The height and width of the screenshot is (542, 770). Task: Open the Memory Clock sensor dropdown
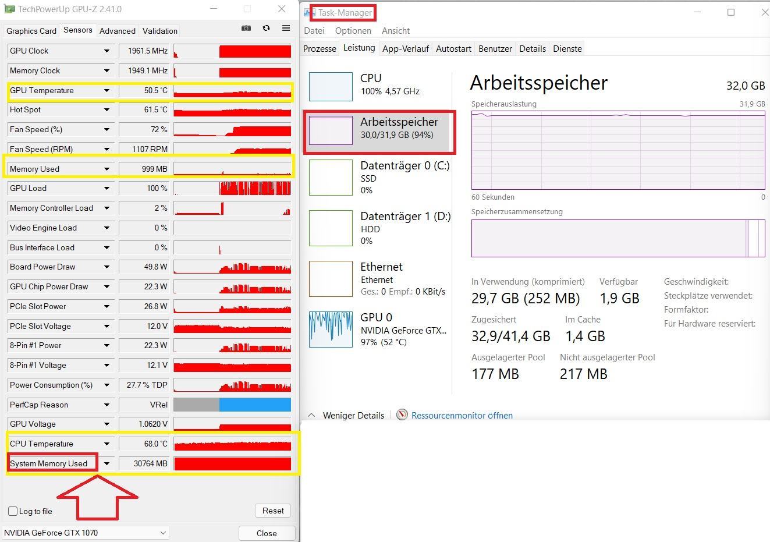coord(107,71)
